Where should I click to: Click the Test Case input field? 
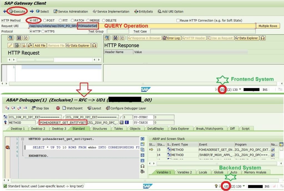pyautogui.click(x=203, y=31)
